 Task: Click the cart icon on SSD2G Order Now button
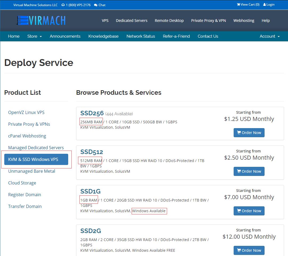click(x=239, y=250)
